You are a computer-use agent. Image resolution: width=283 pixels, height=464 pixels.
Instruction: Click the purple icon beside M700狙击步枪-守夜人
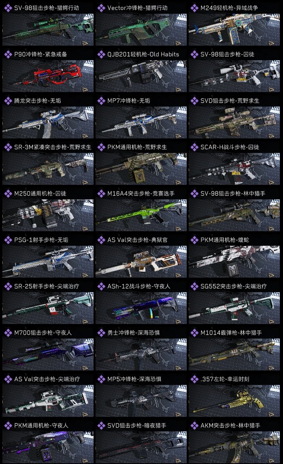point(8,333)
